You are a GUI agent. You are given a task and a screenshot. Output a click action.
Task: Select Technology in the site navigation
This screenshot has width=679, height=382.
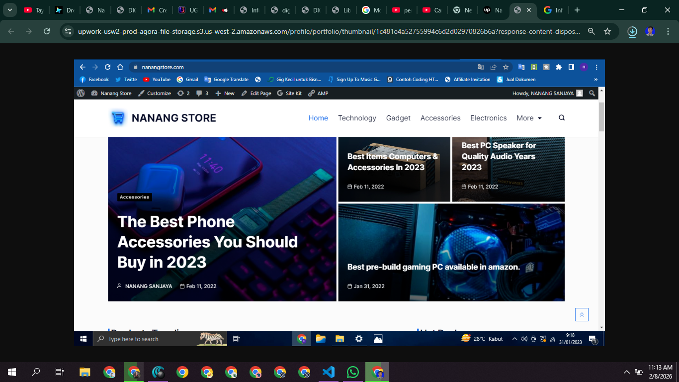pos(357,118)
